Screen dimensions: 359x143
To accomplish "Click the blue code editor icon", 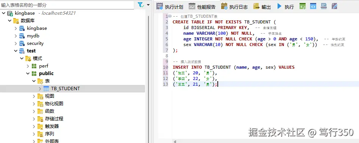I will point(313,6).
